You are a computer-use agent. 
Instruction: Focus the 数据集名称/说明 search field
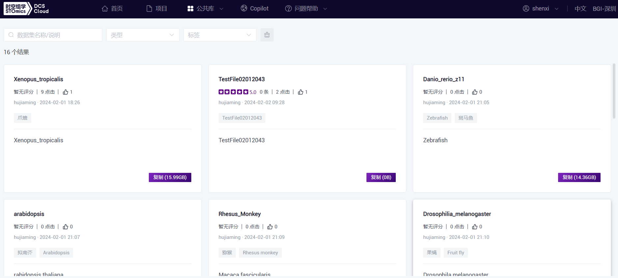point(53,35)
